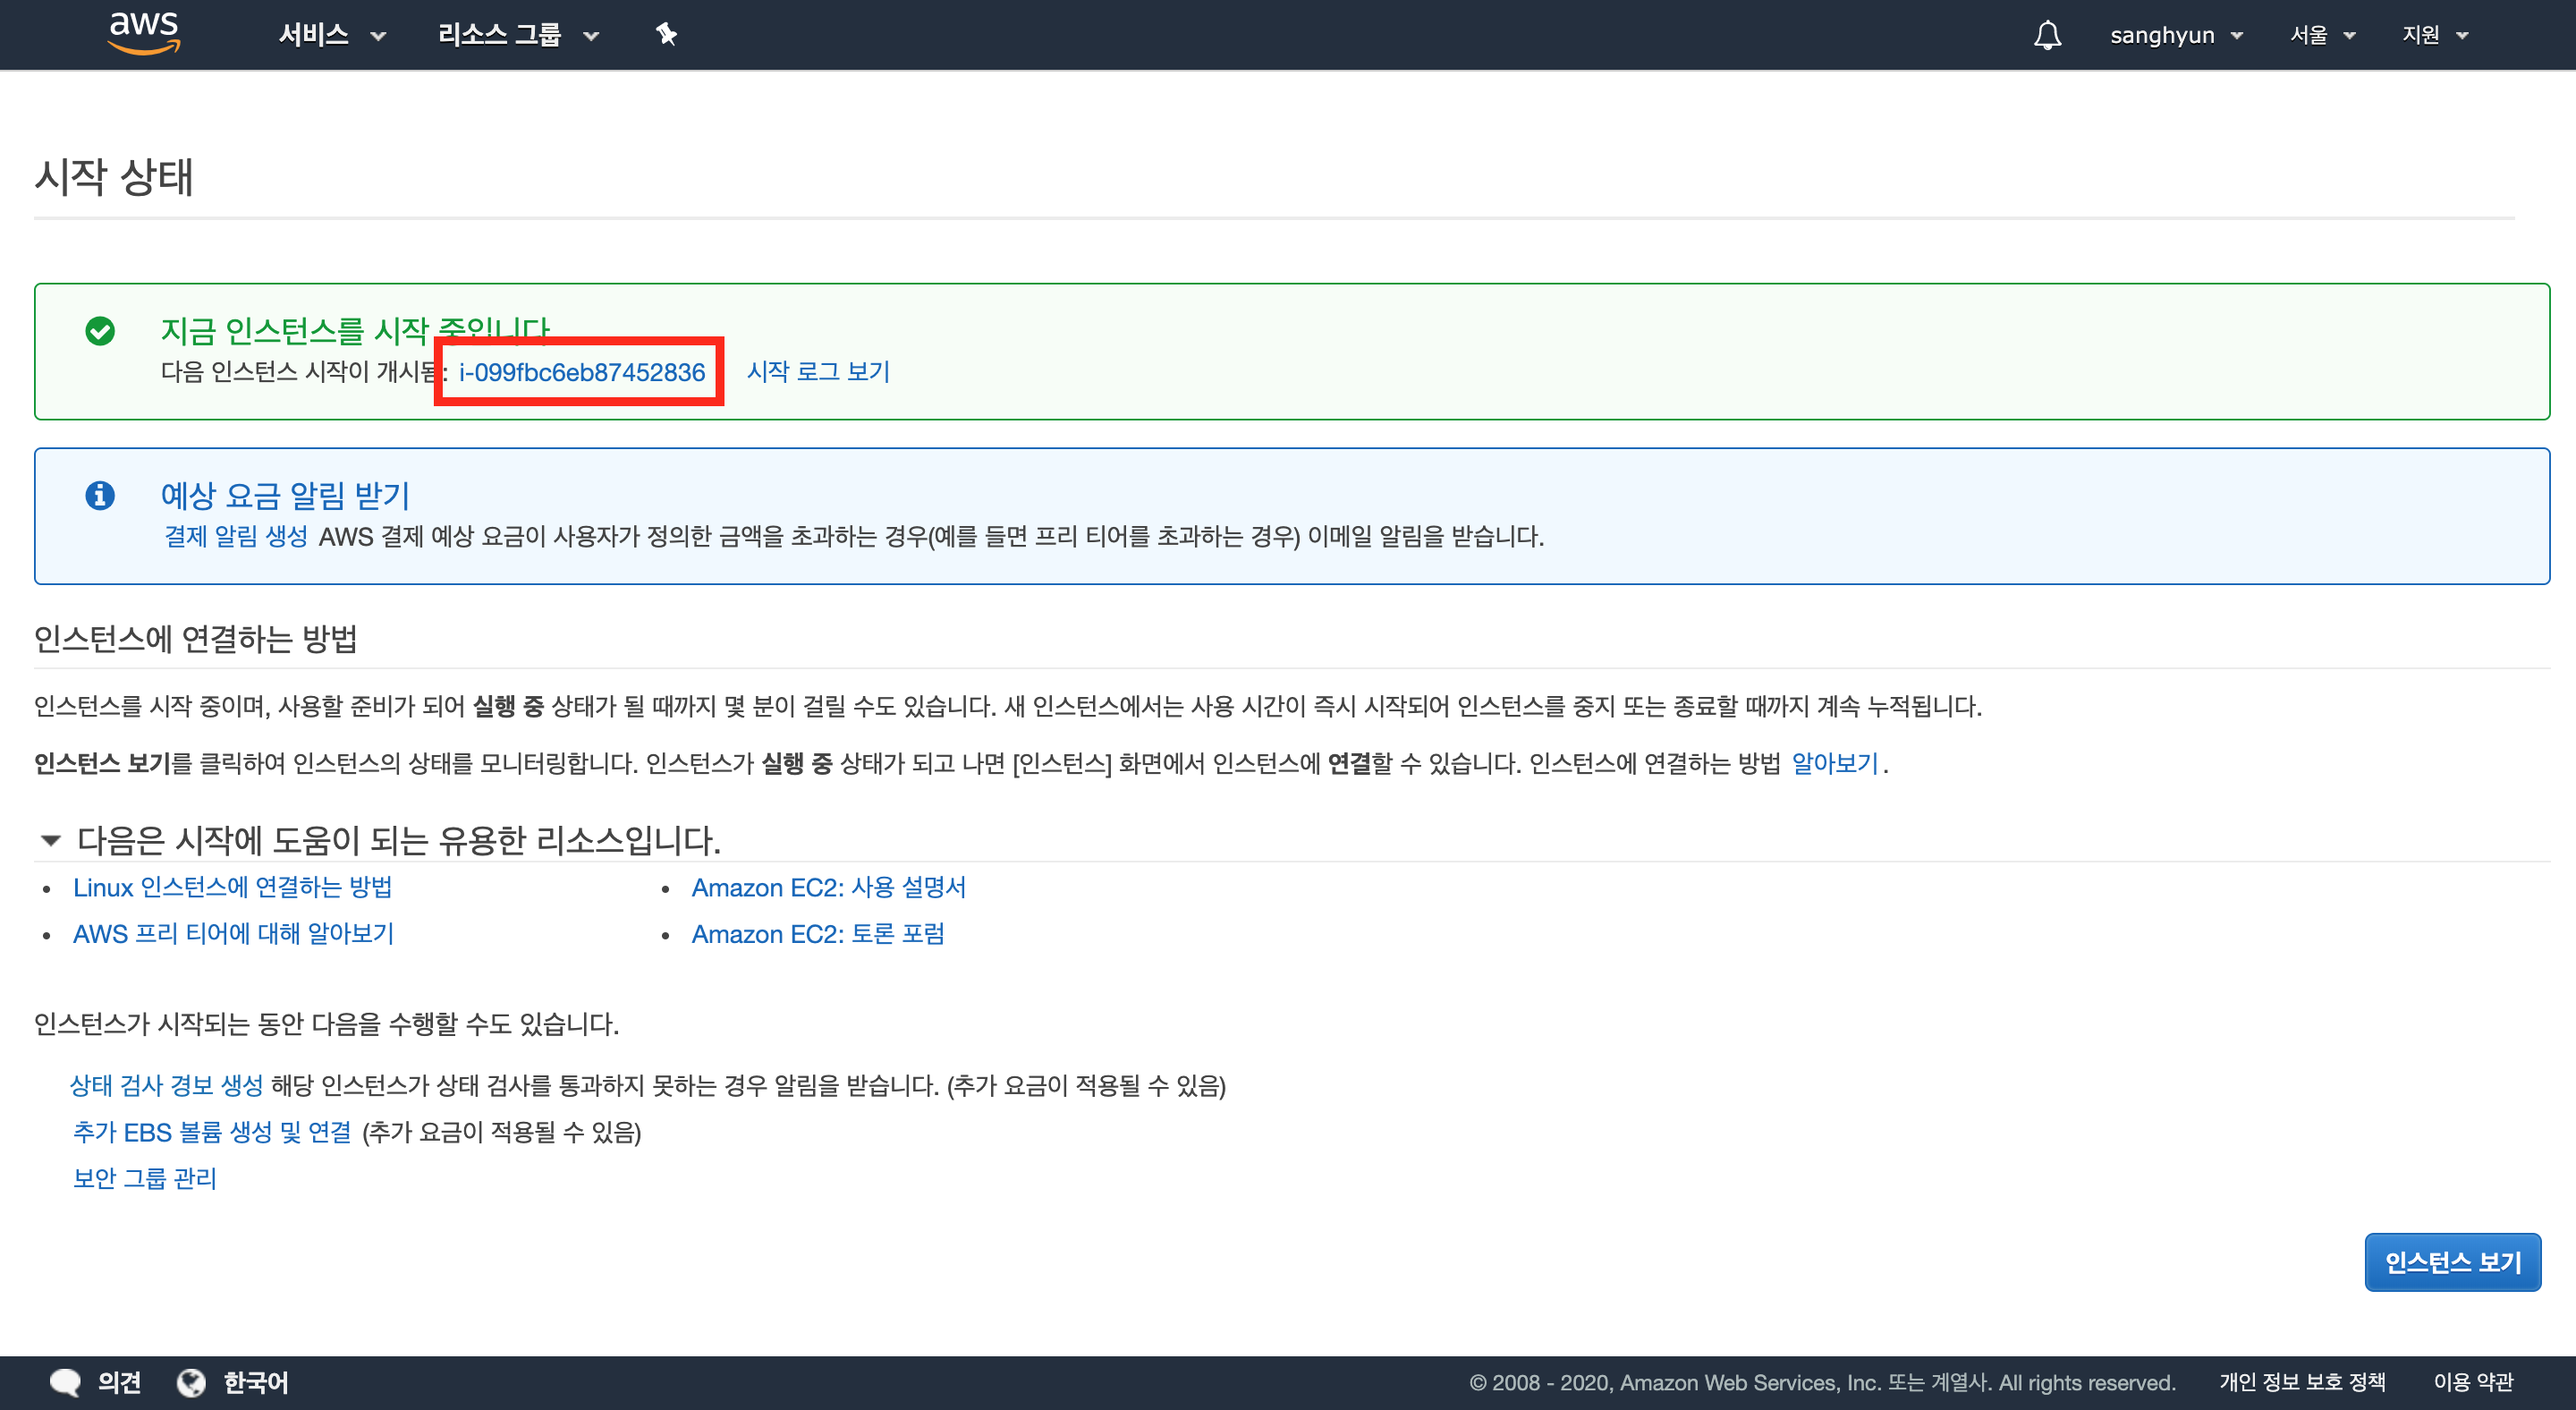Click the 보안 그룹 관리 link
2576x1410 pixels.
145,1178
